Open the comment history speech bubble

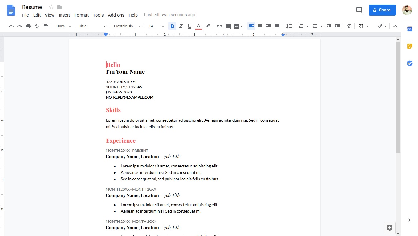tap(359, 10)
